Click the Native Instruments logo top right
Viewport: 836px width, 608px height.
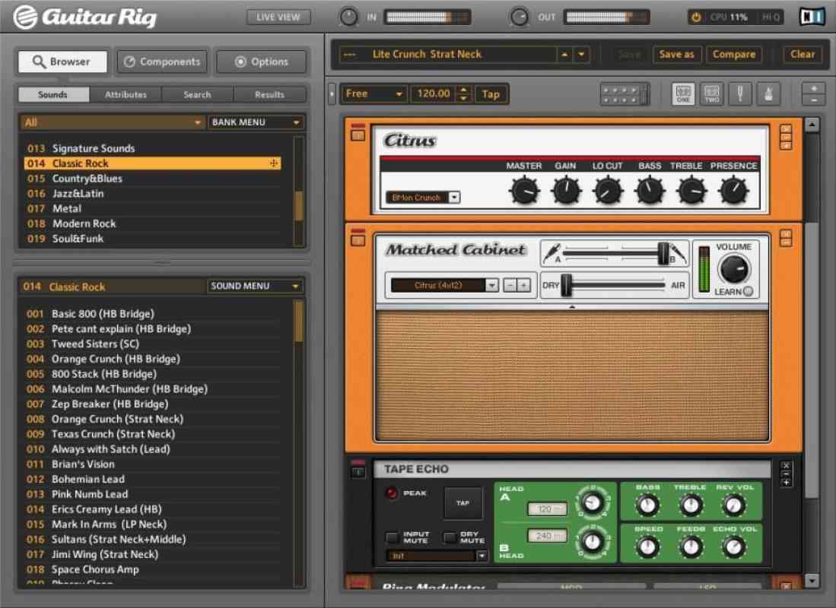(x=811, y=15)
